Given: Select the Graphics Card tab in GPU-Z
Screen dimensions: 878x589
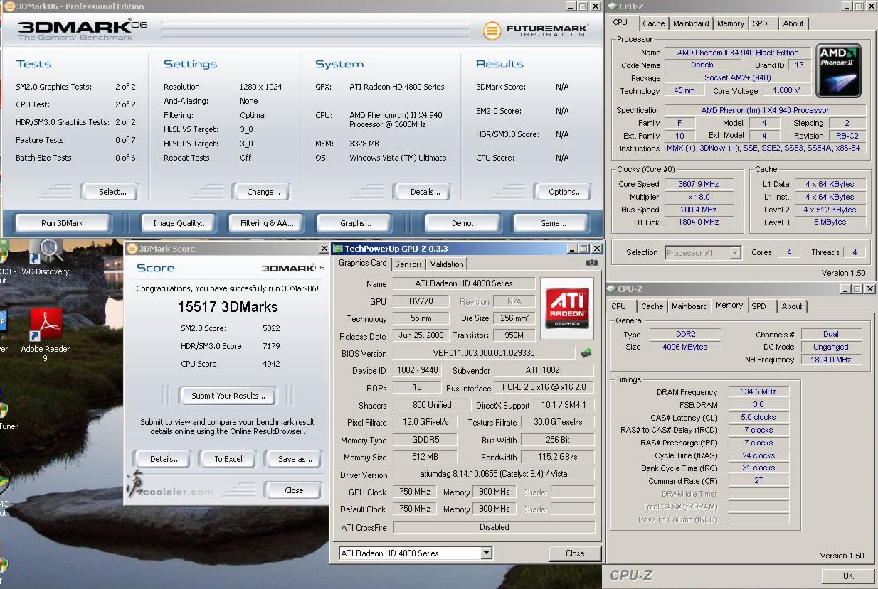Looking at the screenshot, I should point(362,263).
